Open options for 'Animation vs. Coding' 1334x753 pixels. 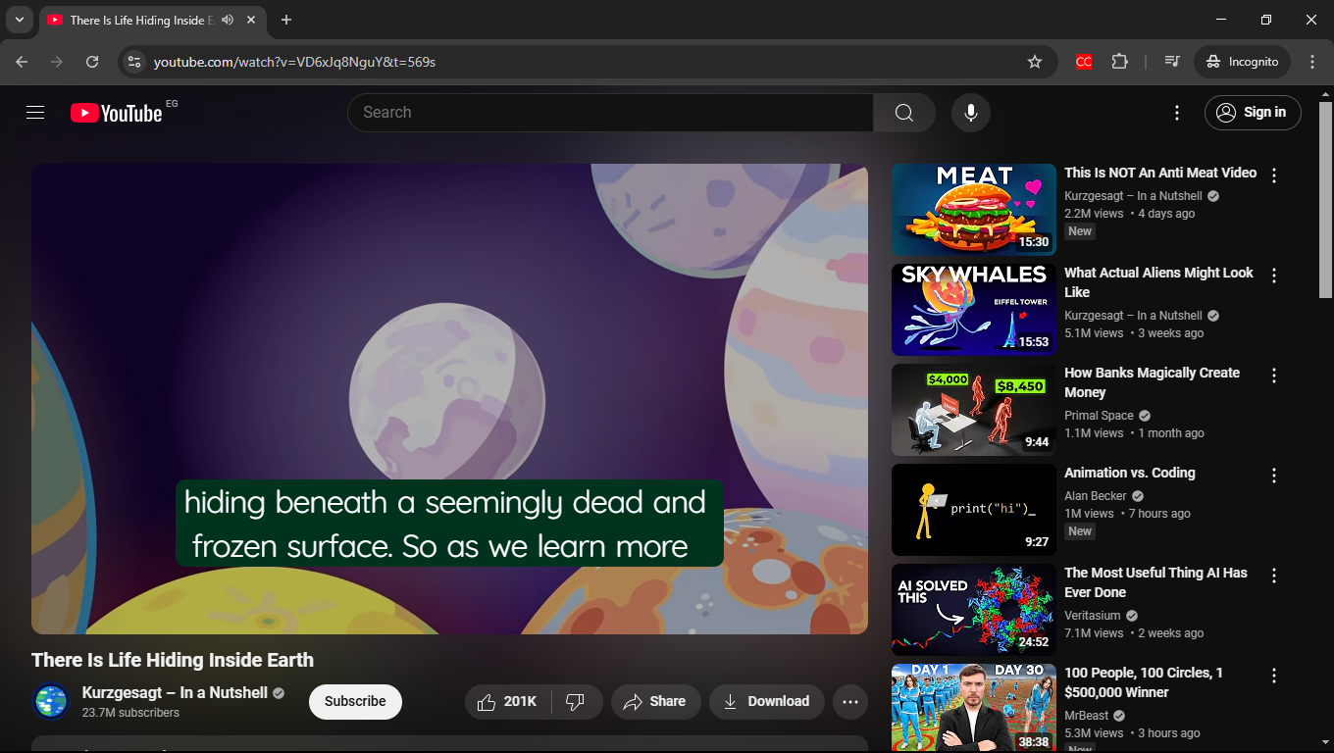(x=1274, y=477)
